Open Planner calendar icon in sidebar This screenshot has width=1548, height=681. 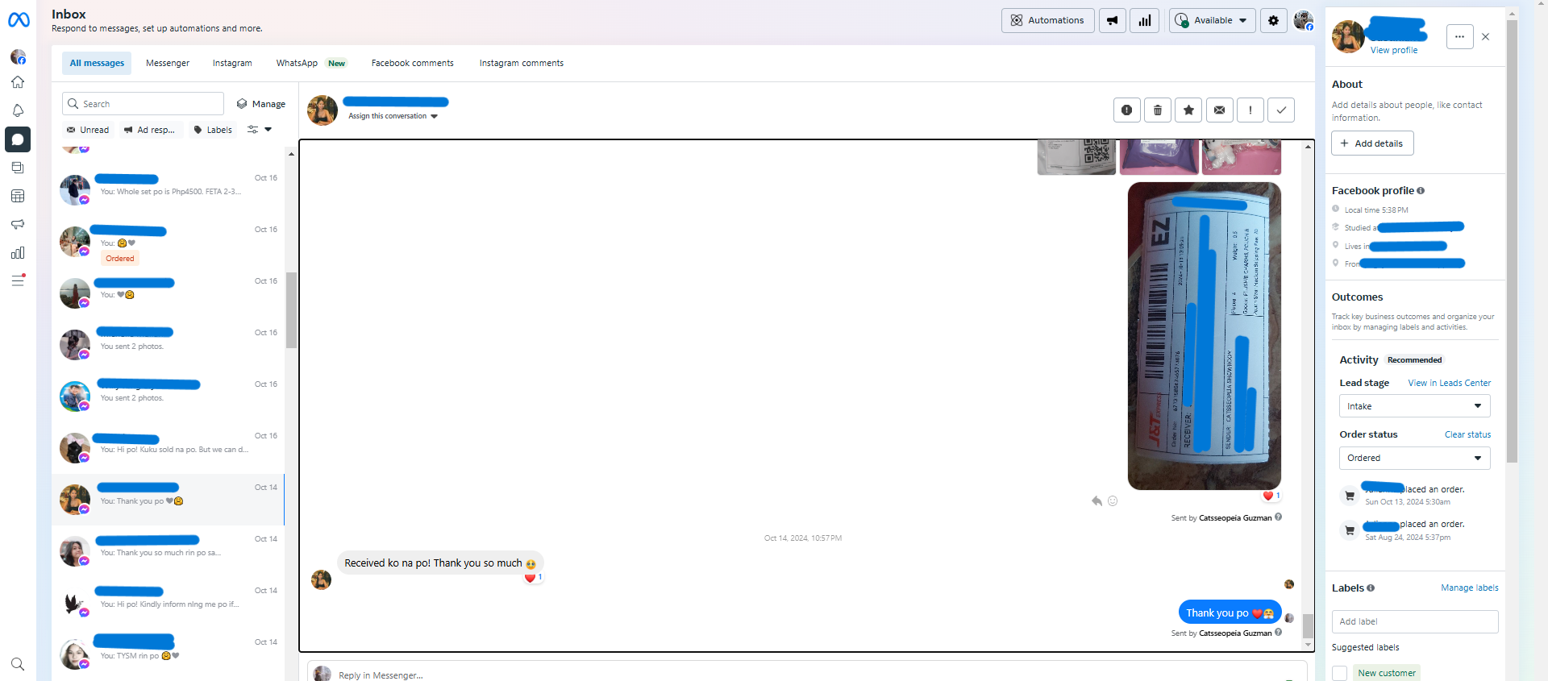pos(18,196)
